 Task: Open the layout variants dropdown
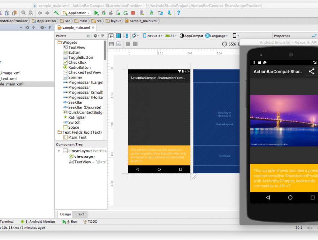[x=236, y=36]
